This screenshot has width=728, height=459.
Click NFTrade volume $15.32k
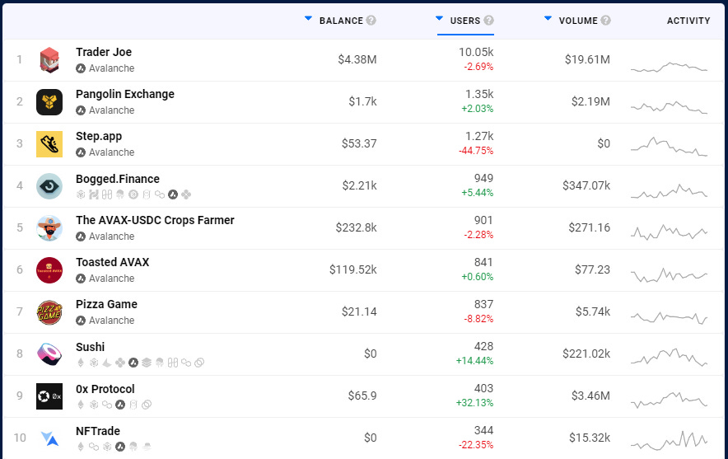(x=590, y=438)
